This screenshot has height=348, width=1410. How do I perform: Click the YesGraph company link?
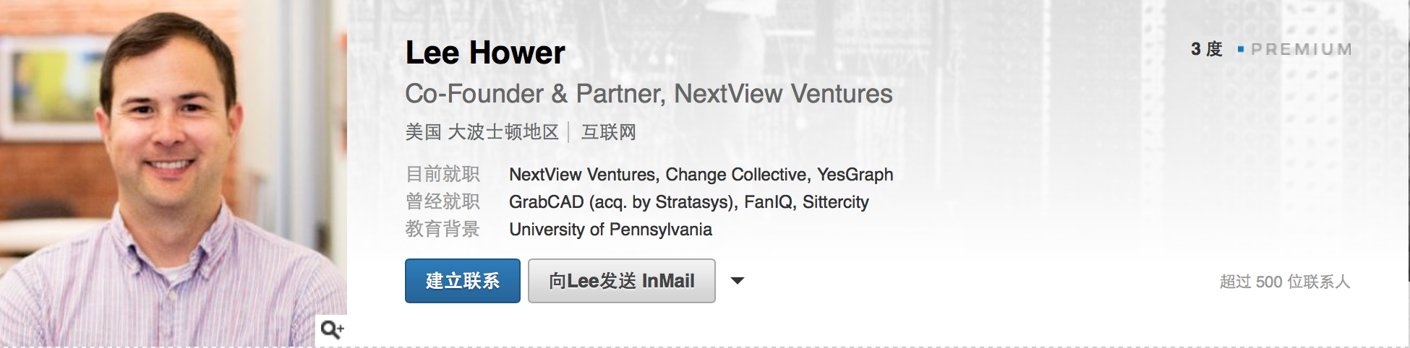(x=855, y=175)
